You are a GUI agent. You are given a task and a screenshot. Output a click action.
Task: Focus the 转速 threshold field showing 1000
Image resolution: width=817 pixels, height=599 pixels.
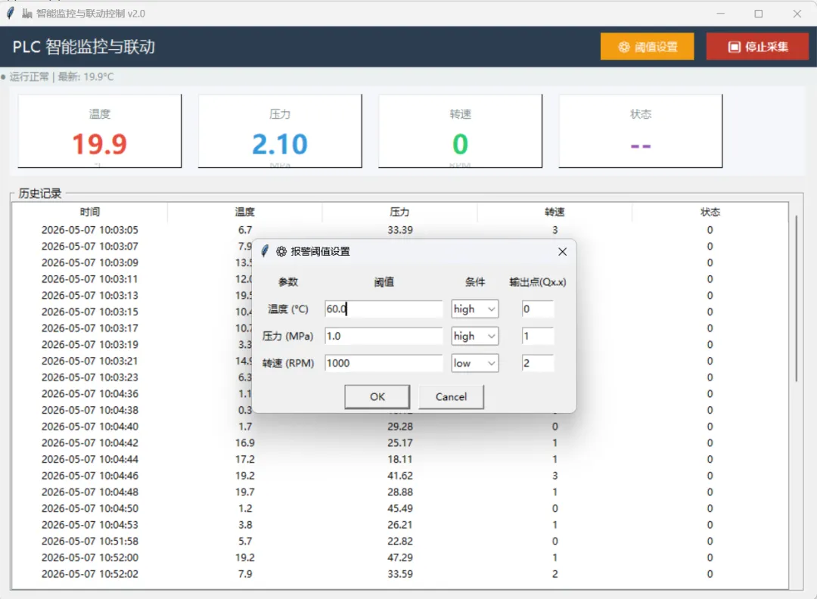pos(384,363)
